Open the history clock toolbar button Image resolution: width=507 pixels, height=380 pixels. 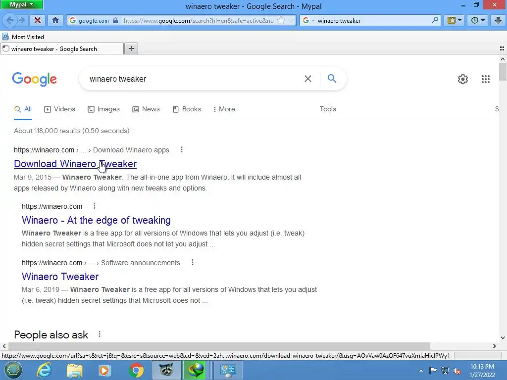coord(478,20)
